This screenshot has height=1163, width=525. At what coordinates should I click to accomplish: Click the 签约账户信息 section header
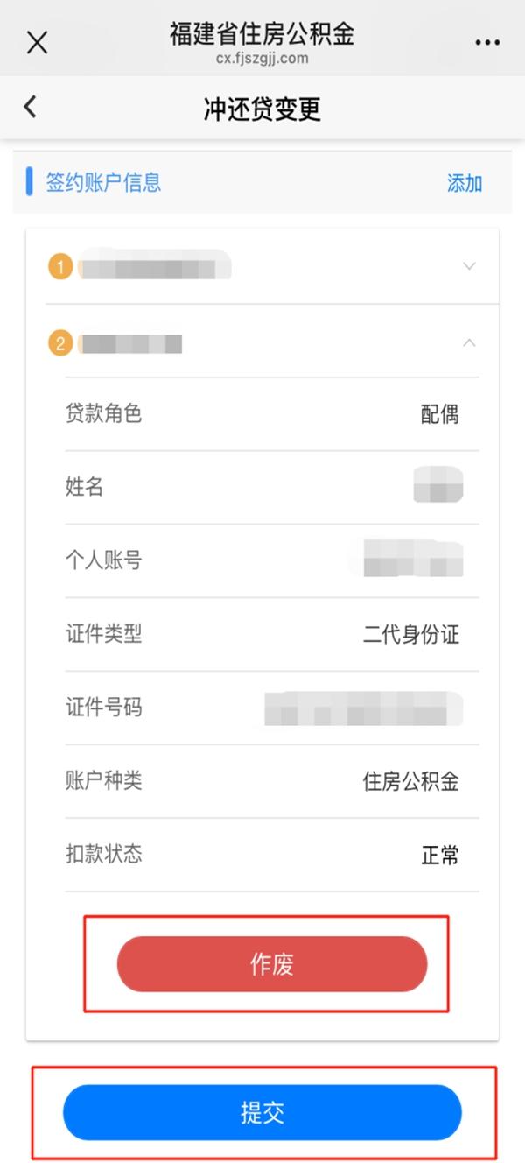coord(103,182)
